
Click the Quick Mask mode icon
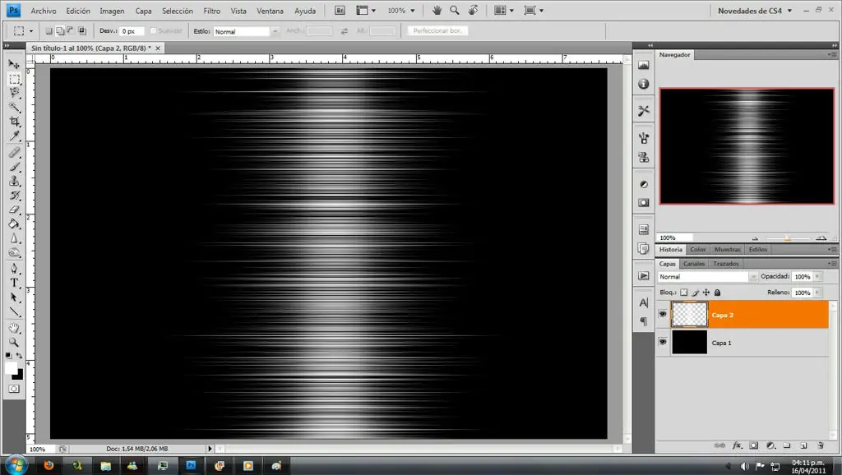pos(14,389)
